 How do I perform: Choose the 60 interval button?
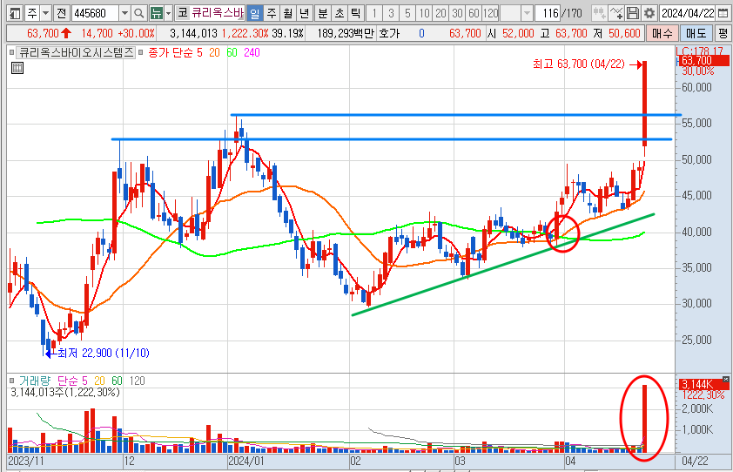point(474,13)
